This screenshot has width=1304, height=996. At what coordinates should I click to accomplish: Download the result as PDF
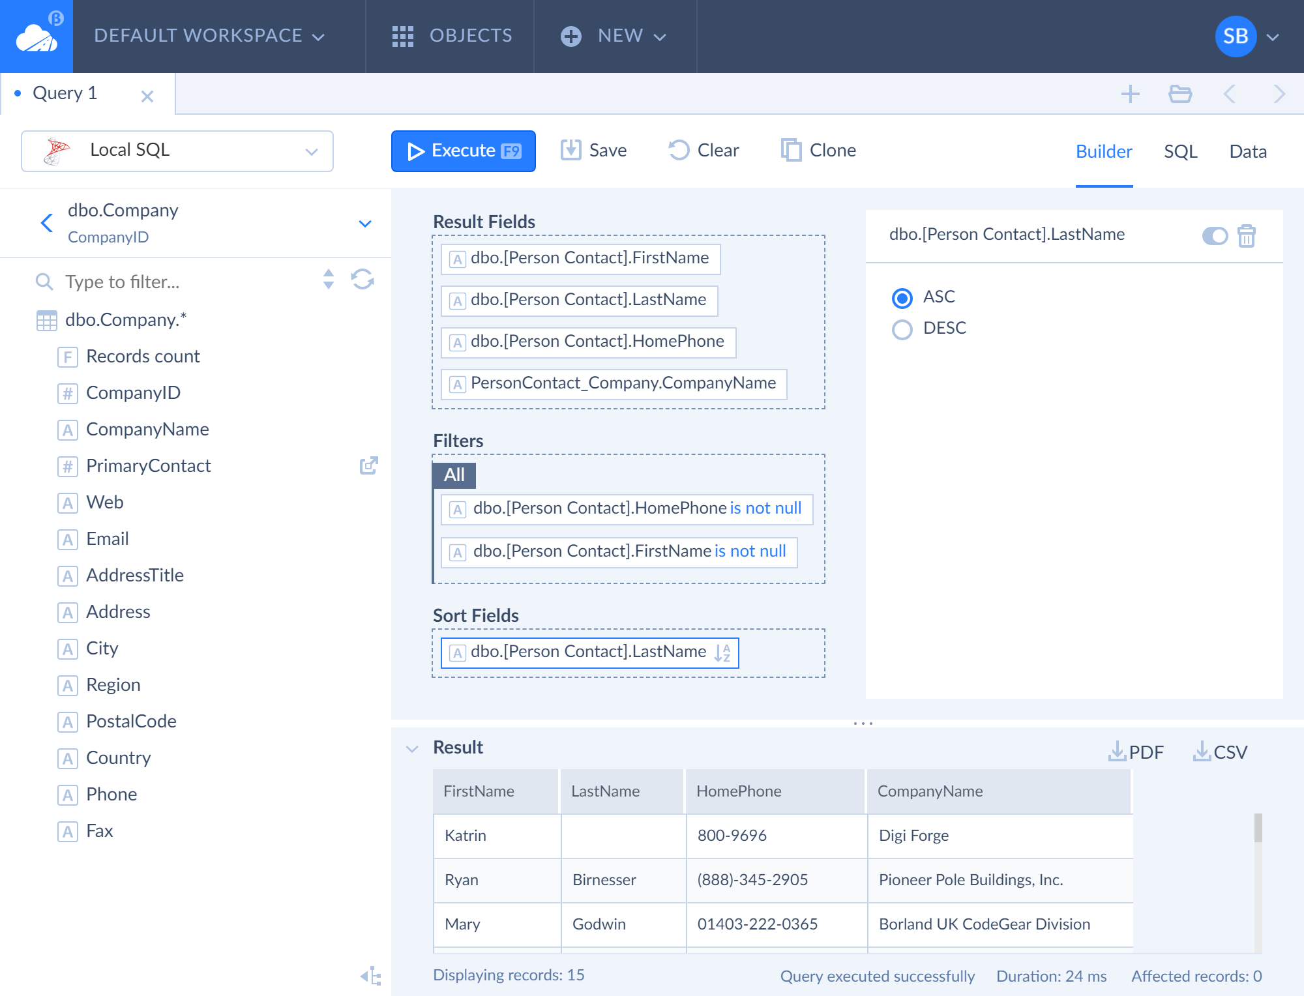point(1136,752)
